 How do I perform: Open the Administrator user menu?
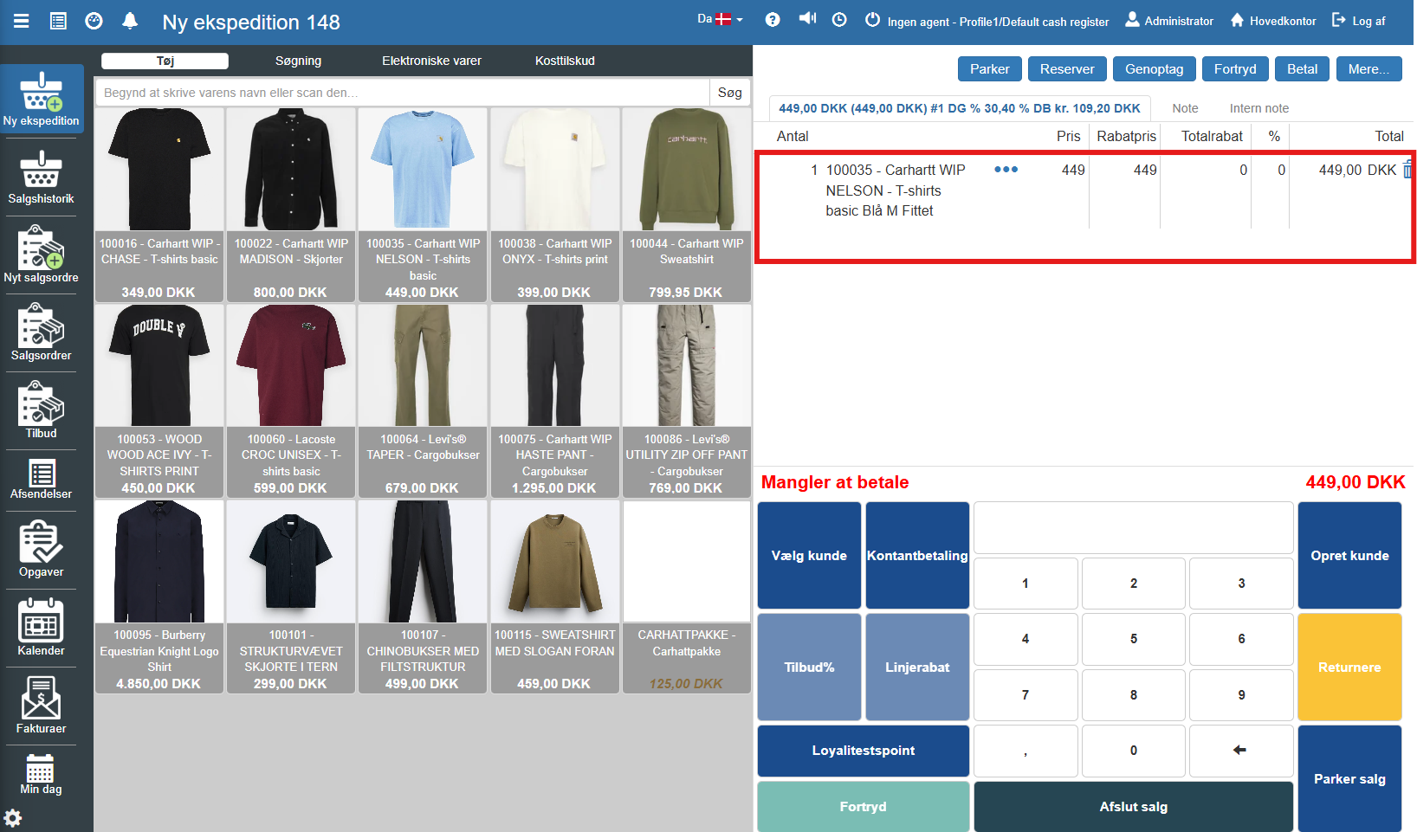click(x=1169, y=21)
